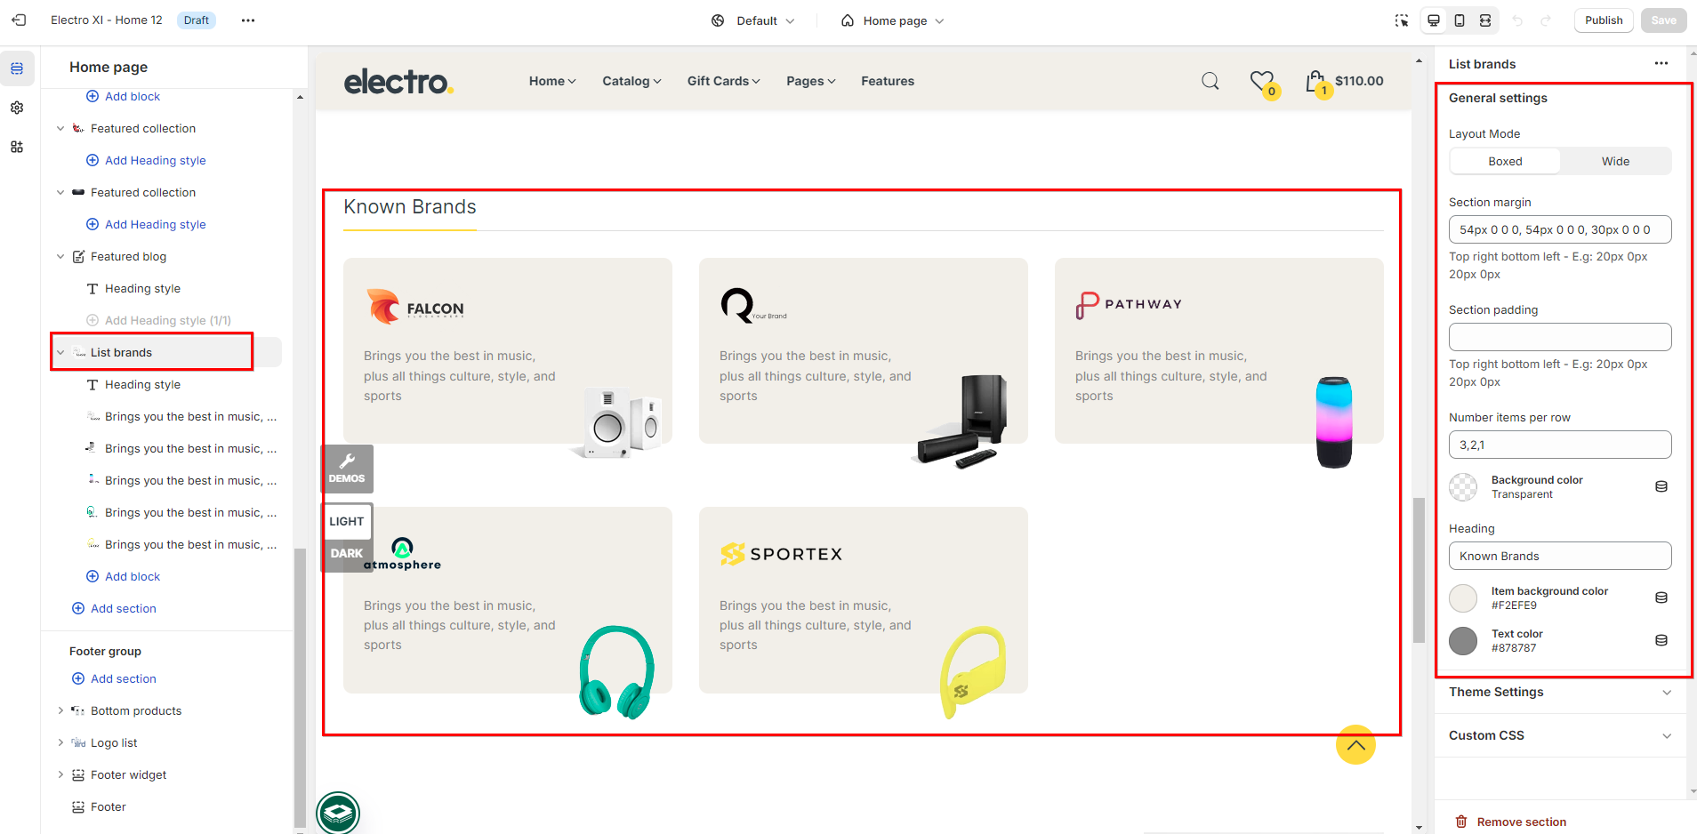Switch to desktop preview view
The height and width of the screenshot is (834, 1697).
(1434, 20)
